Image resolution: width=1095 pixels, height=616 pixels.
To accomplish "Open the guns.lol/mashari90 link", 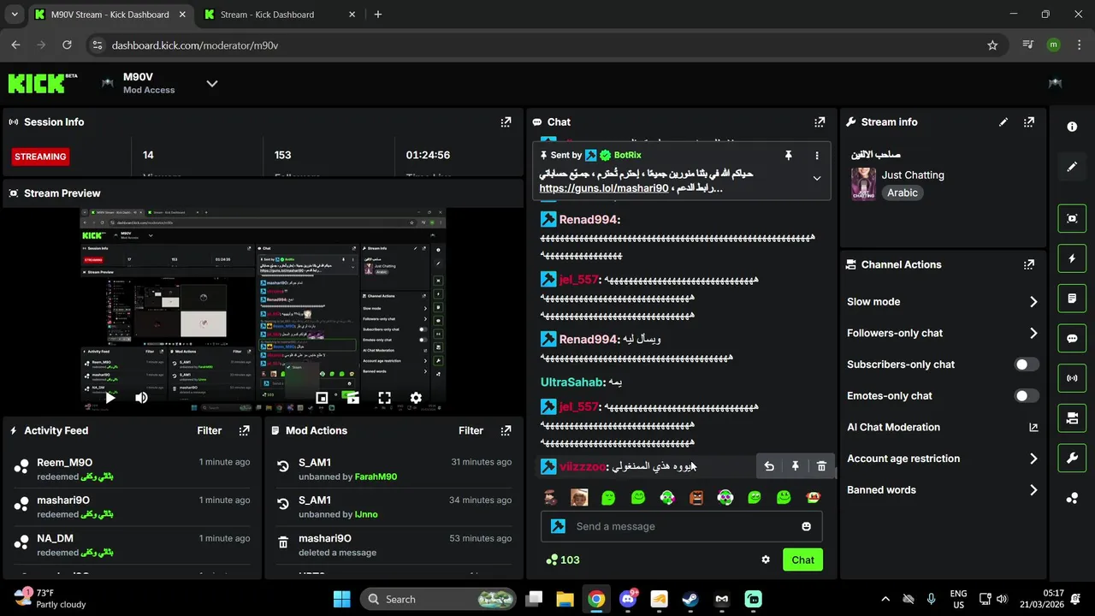I will [603, 188].
